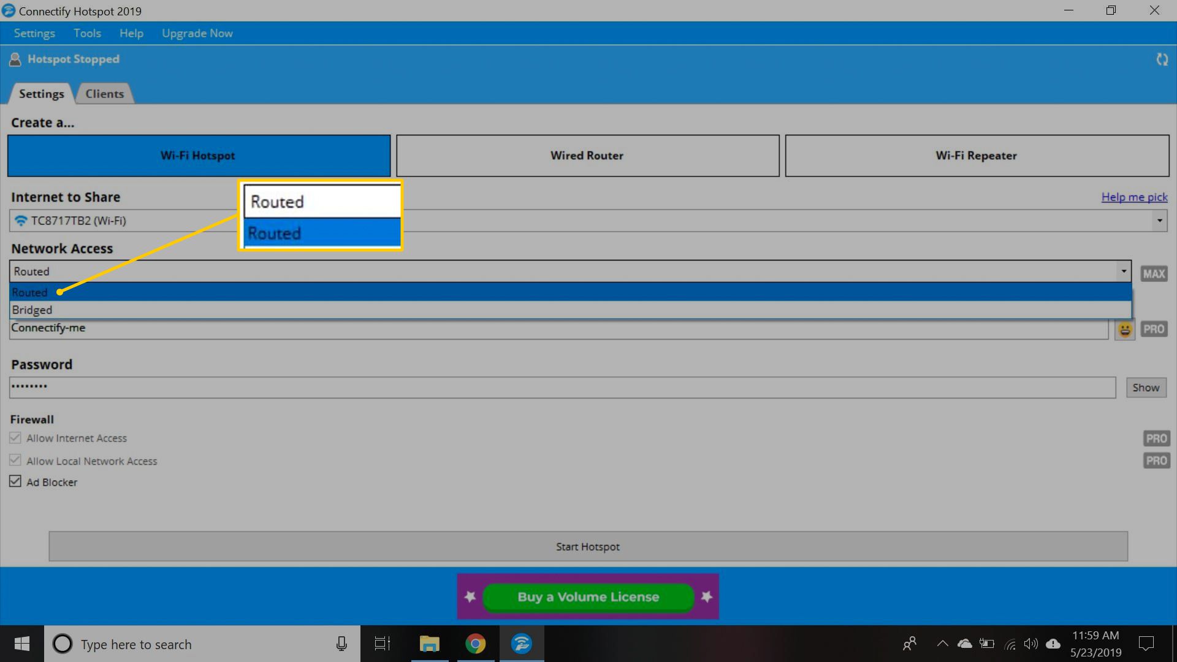Select Bridged from the dropdown list
Screen dimensions: 1177x662
click(x=571, y=310)
